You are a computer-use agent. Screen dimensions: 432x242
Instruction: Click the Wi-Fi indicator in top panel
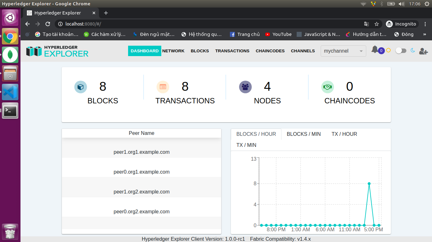363,4
